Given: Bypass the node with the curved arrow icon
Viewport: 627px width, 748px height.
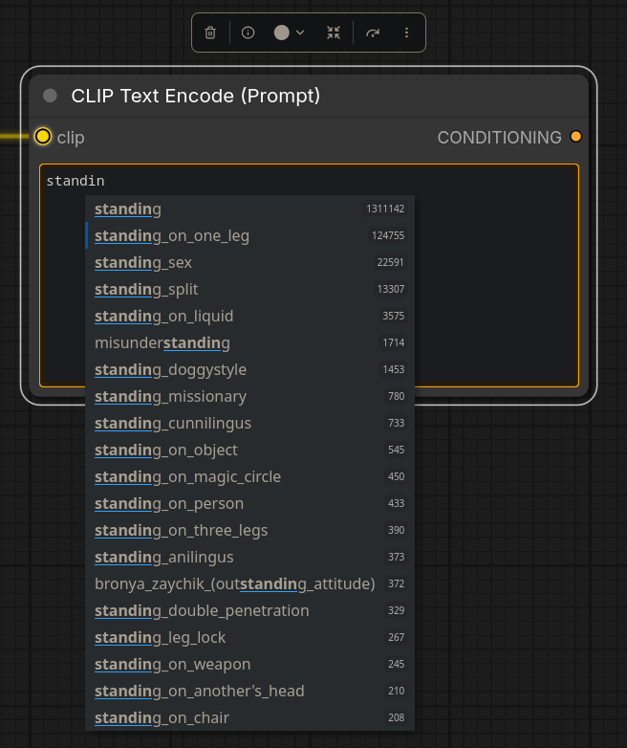Looking at the screenshot, I should pyautogui.click(x=373, y=33).
